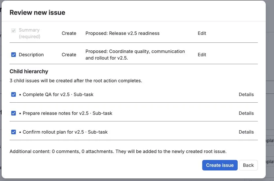
Task: Click the Create issue button
Action: [220, 165]
